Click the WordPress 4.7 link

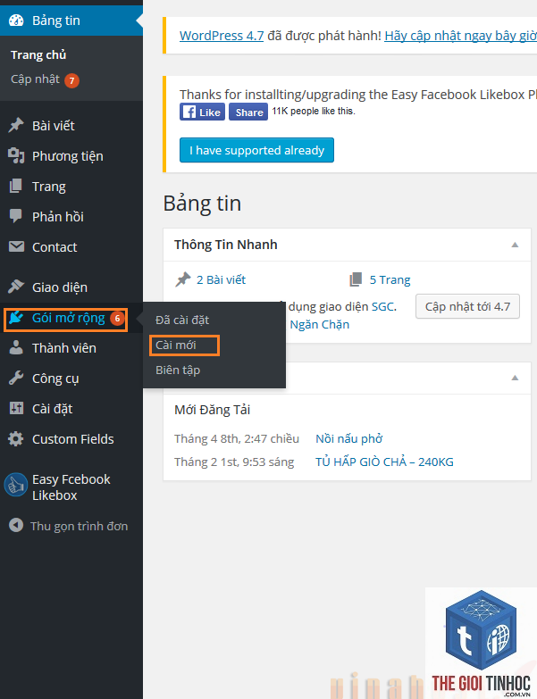pos(222,36)
